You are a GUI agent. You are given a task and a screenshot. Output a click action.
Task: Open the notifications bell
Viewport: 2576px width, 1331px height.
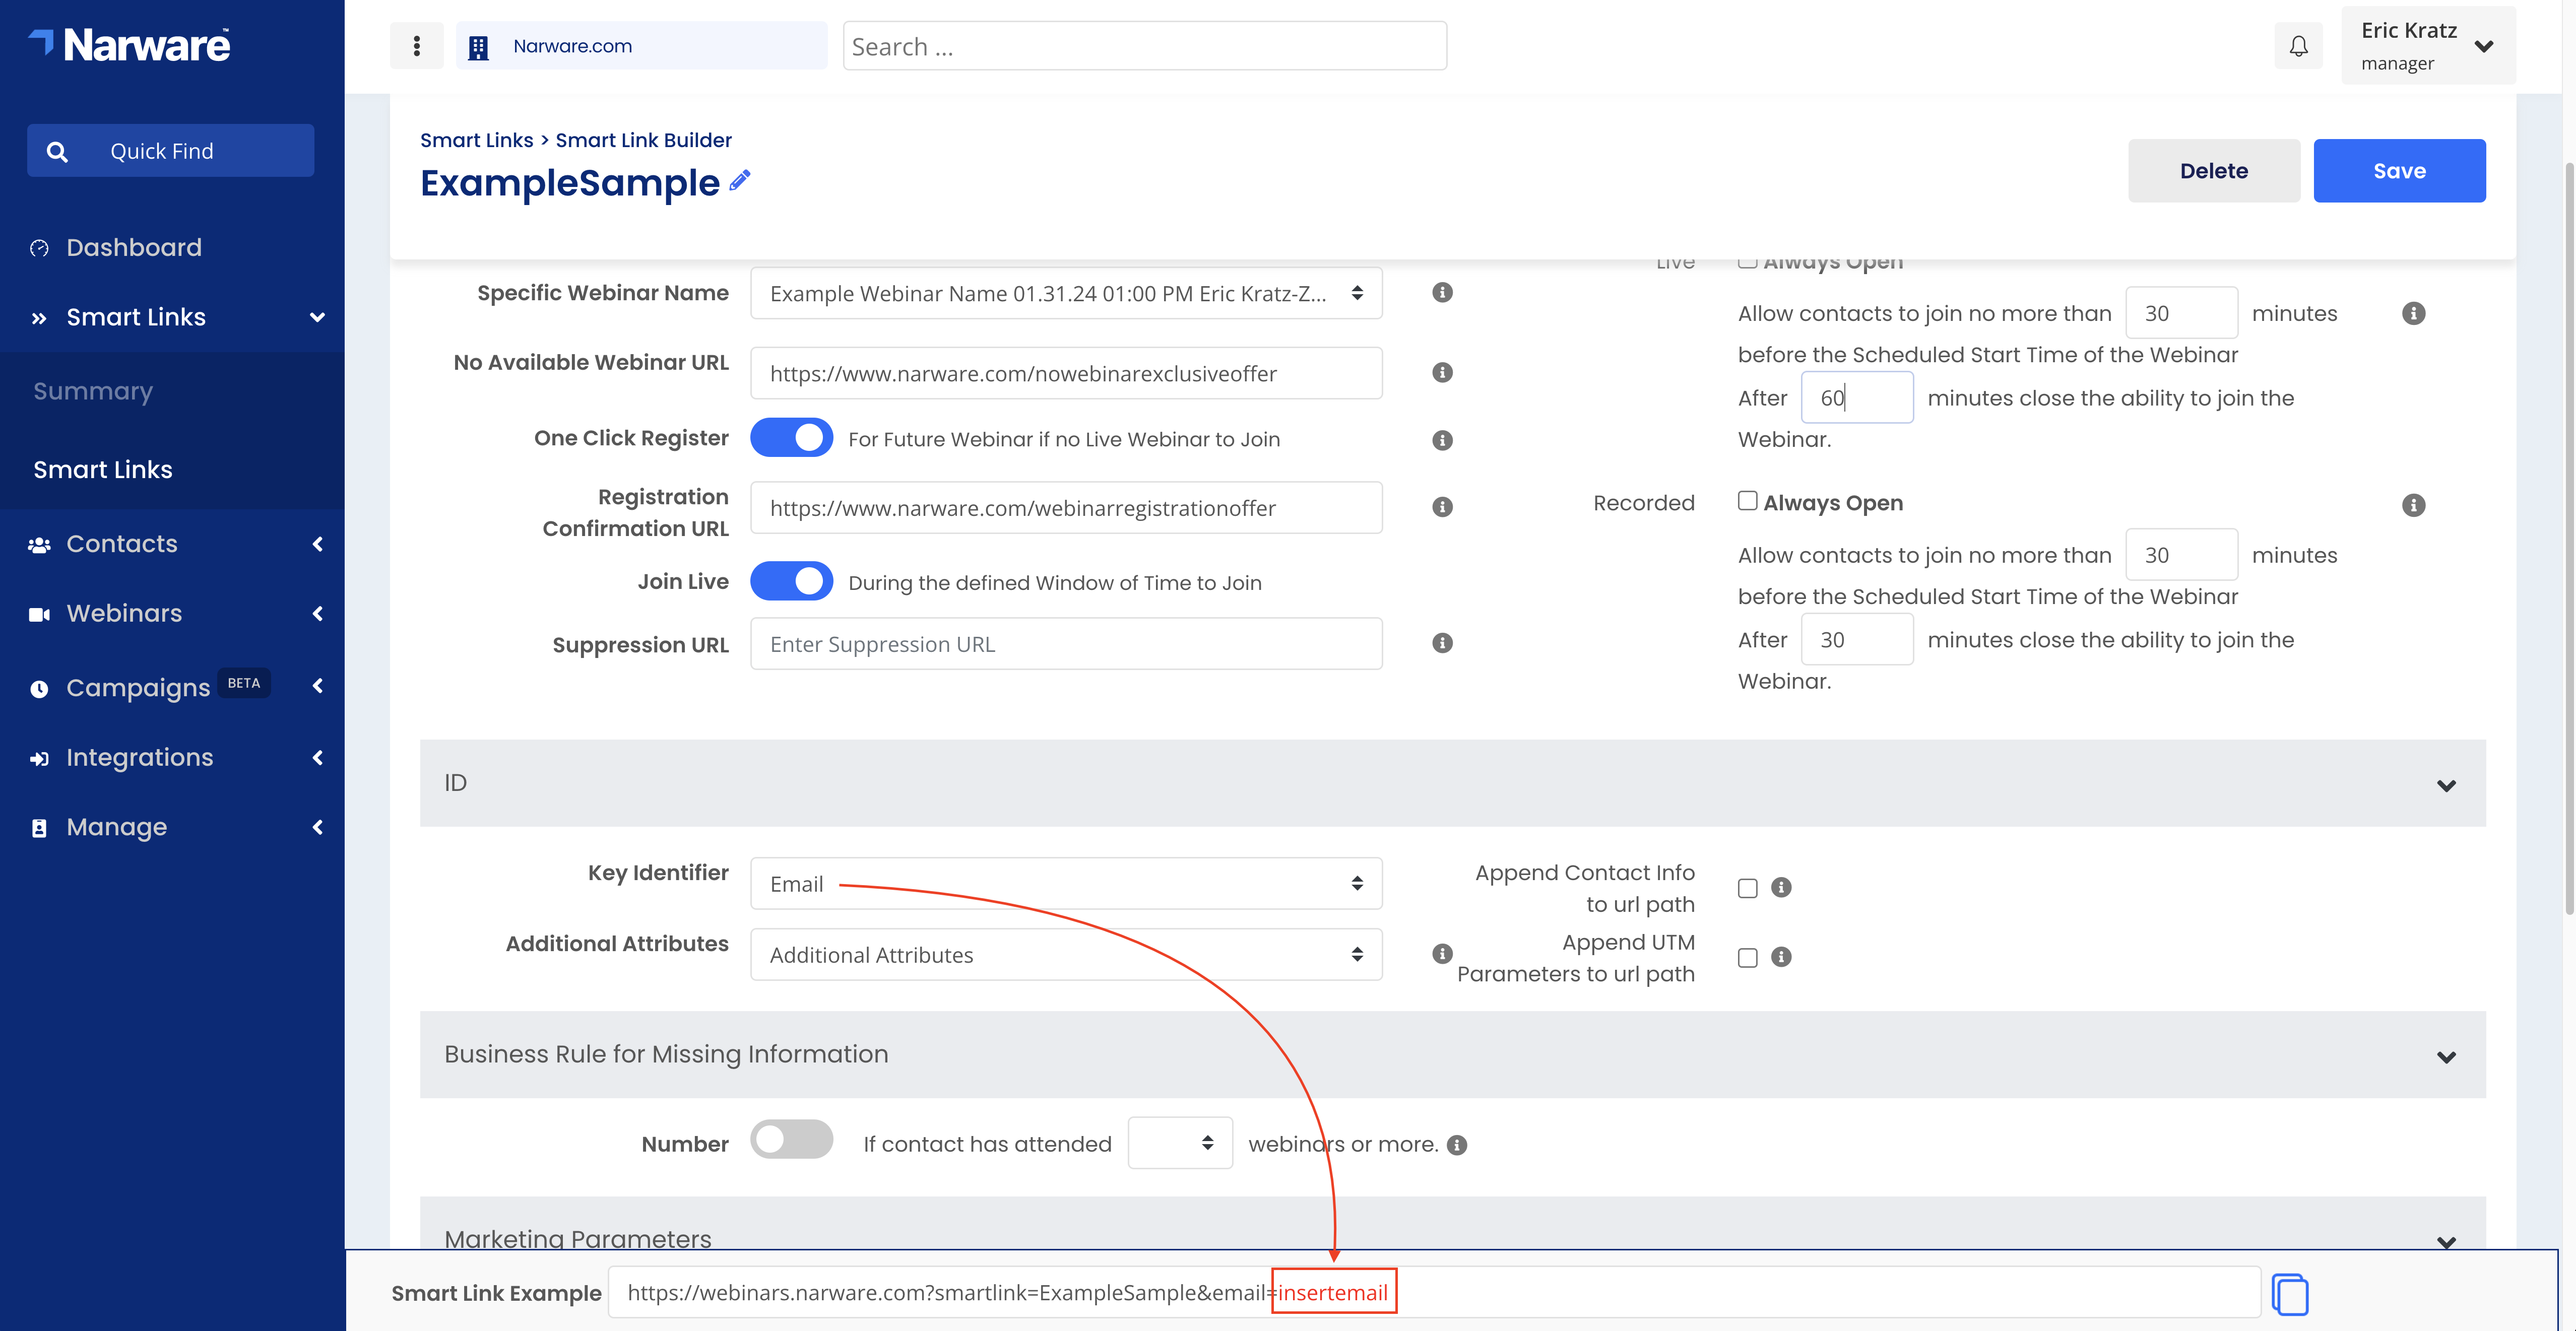click(2298, 46)
